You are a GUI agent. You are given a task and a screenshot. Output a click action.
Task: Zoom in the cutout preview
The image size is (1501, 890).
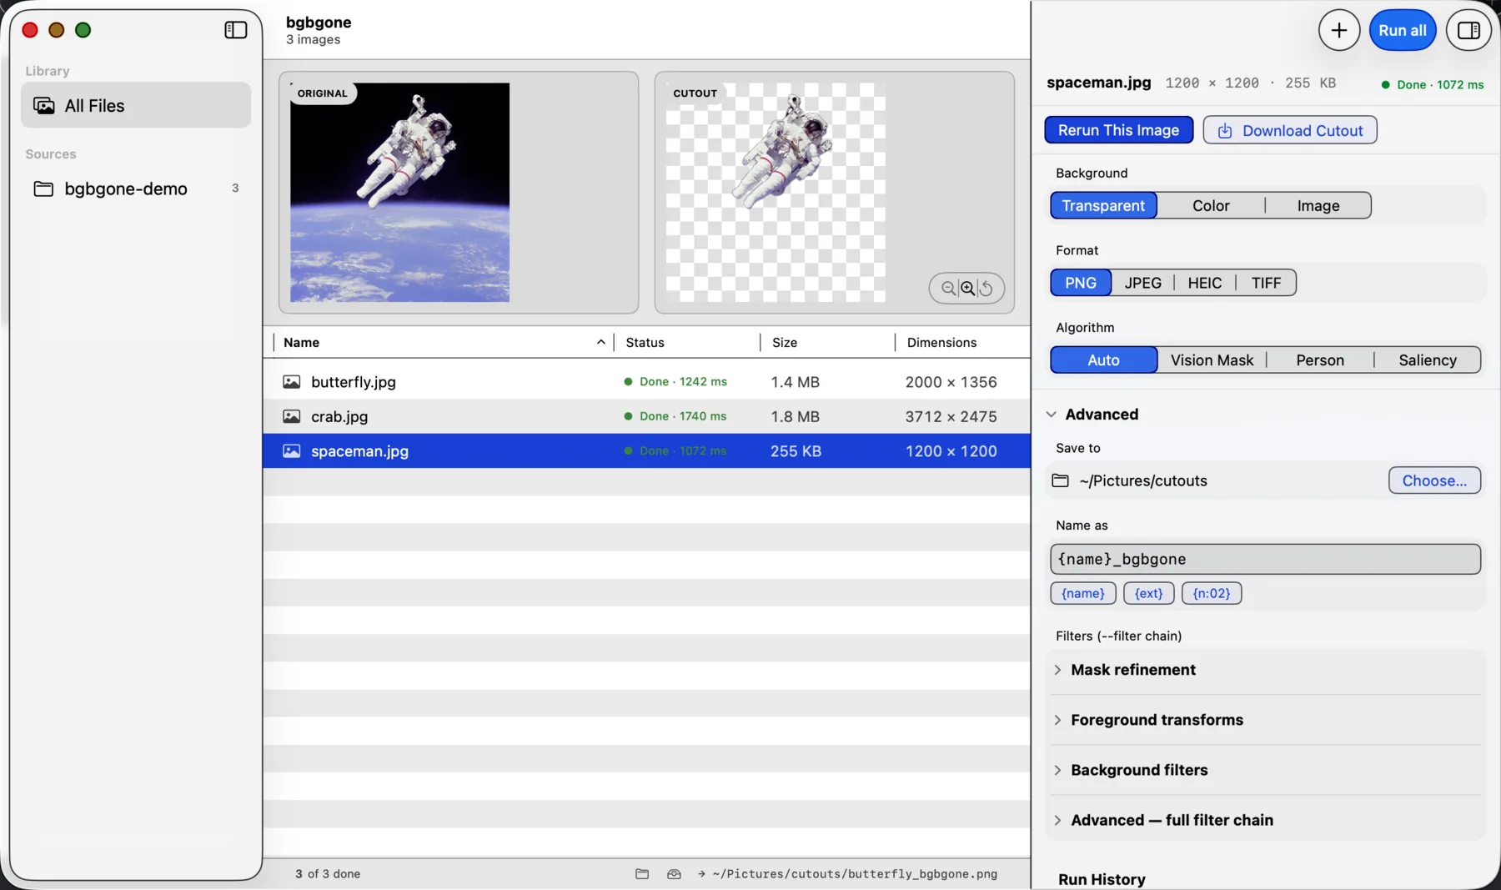tap(967, 289)
